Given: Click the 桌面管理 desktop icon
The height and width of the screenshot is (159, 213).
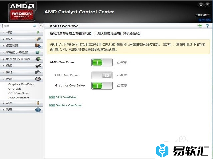Looking at the screenshot, I should [x=38, y=46].
